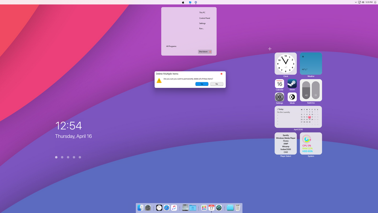This screenshot has height=213, width=378.
Task: Switch to the last desktop page dot
Action: point(80,157)
